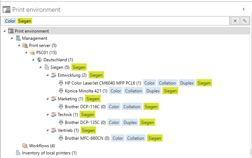Clear the search field with X button
Screen dimensions: 252x158
point(235,21)
